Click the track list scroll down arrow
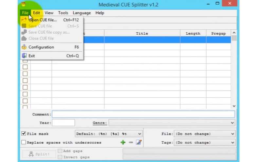The image size is (262, 162). pos(234,106)
